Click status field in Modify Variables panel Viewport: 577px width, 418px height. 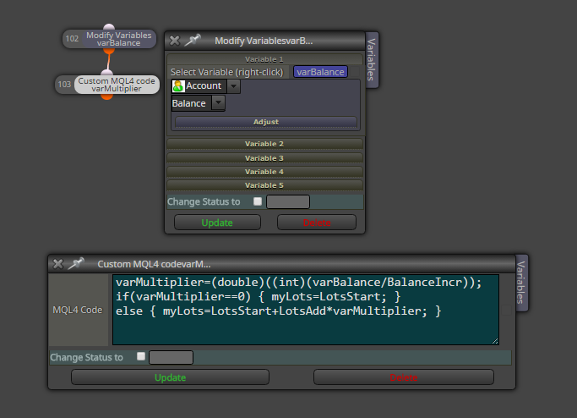click(288, 202)
